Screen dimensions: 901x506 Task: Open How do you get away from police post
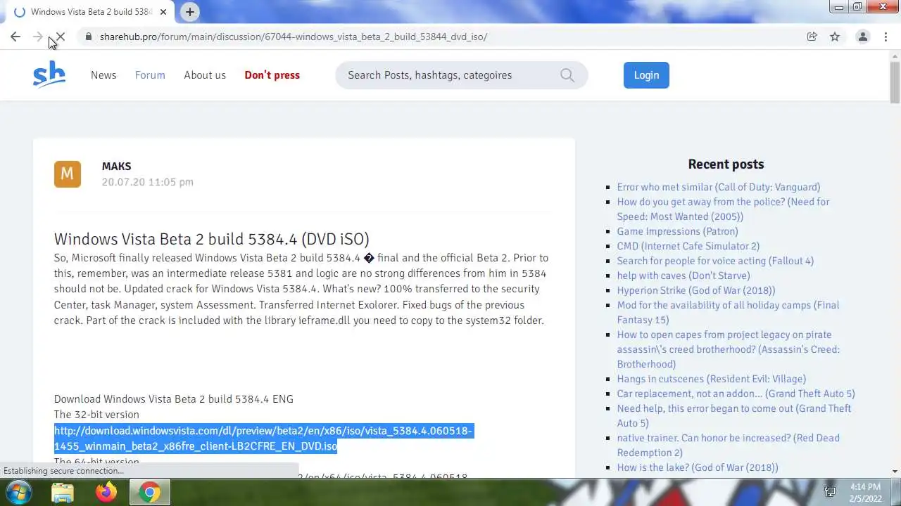click(x=723, y=209)
